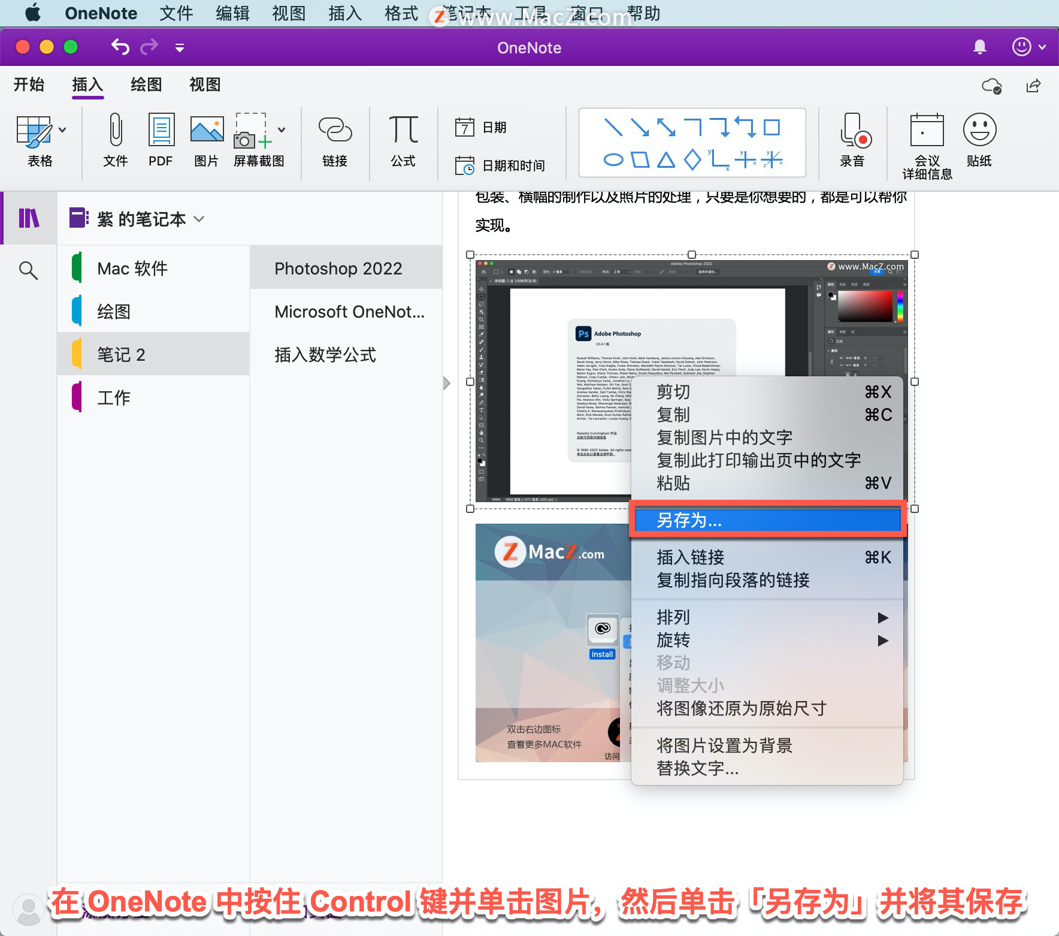Choose 剪切 from context menu
1059x936 pixels.
click(x=767, y=392)
